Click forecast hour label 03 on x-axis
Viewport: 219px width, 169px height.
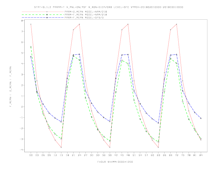37,155
